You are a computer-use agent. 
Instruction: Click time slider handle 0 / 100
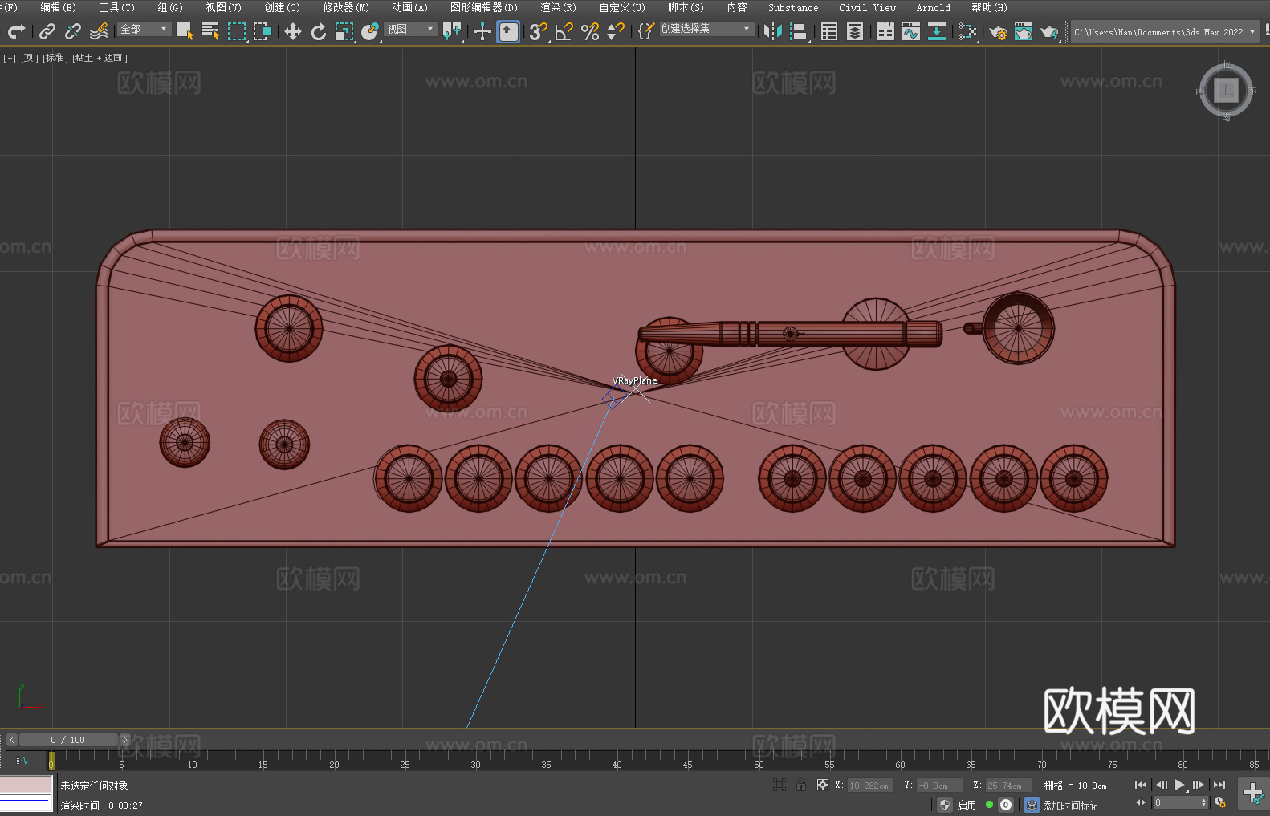click(68, 740)
